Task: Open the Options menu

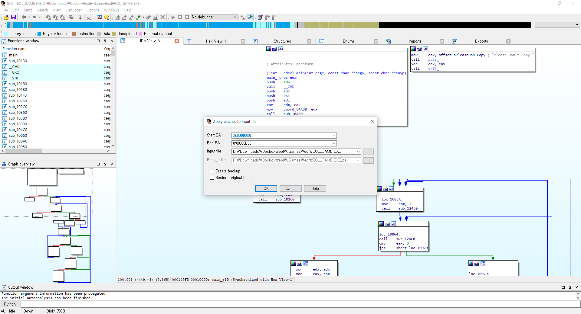Action: (x=93, y=10)
